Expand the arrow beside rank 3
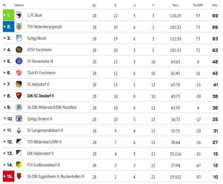Viewport: 223px width, 184px height. point(5,38)
